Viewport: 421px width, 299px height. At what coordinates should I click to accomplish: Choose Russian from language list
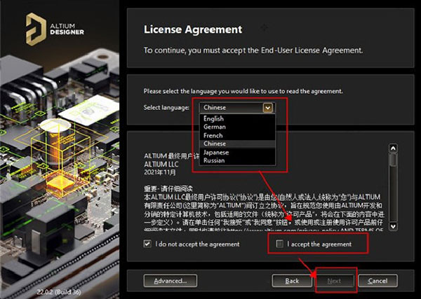pos(237,160)
